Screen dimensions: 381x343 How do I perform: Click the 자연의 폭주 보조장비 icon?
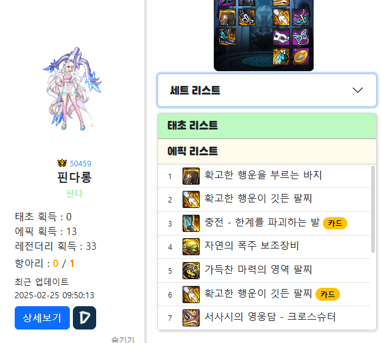coord(191,247)
